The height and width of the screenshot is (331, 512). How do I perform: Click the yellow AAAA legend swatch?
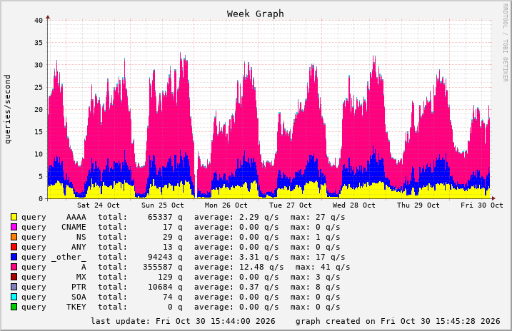pos(14,217)
